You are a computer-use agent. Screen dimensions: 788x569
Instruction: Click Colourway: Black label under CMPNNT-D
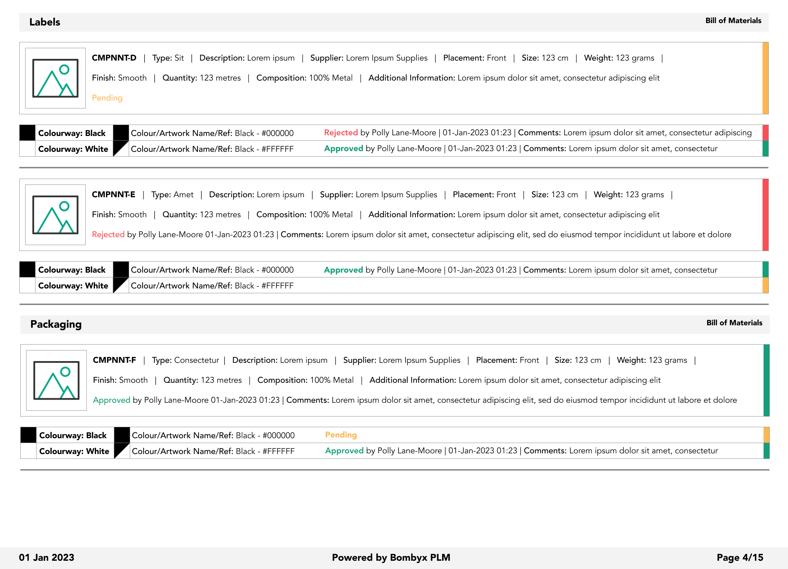coord(72,133)
